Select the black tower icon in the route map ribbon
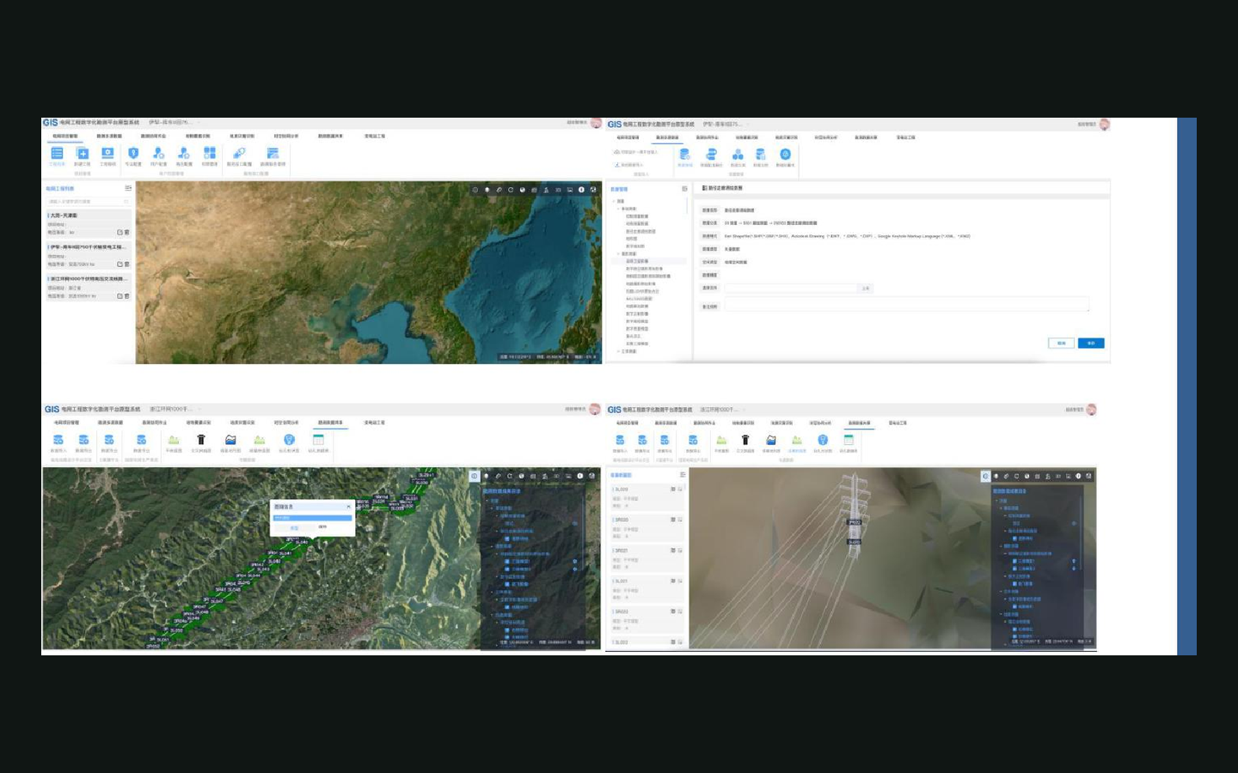 201,440
